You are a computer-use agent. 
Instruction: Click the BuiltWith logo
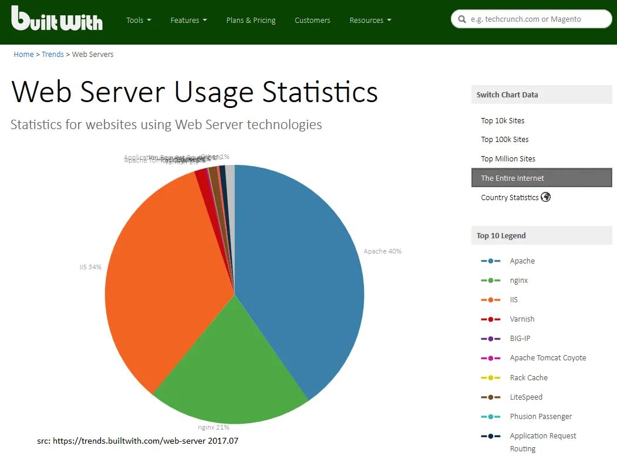(57, 19)
